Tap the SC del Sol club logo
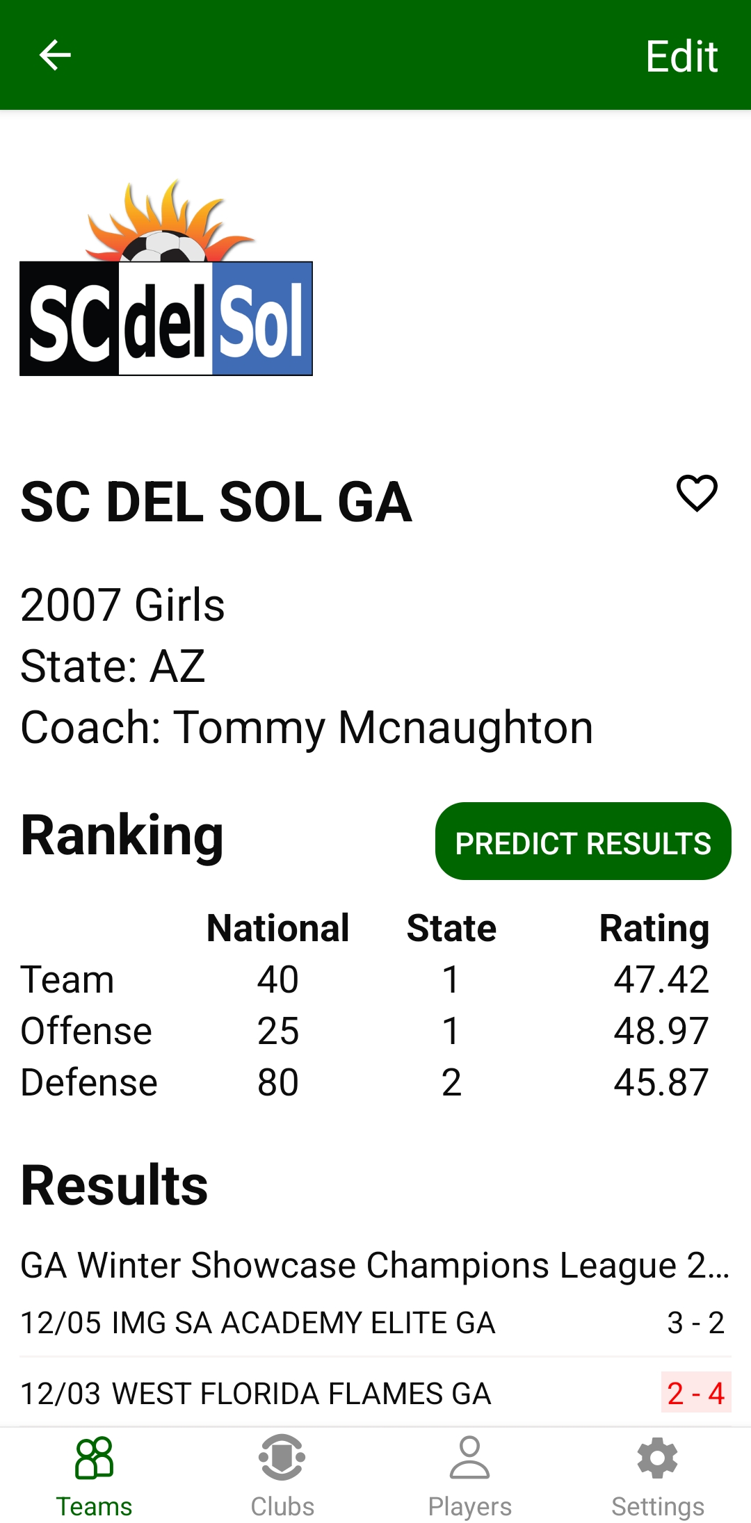The image size is (751, 1523). tap(166, 279)
